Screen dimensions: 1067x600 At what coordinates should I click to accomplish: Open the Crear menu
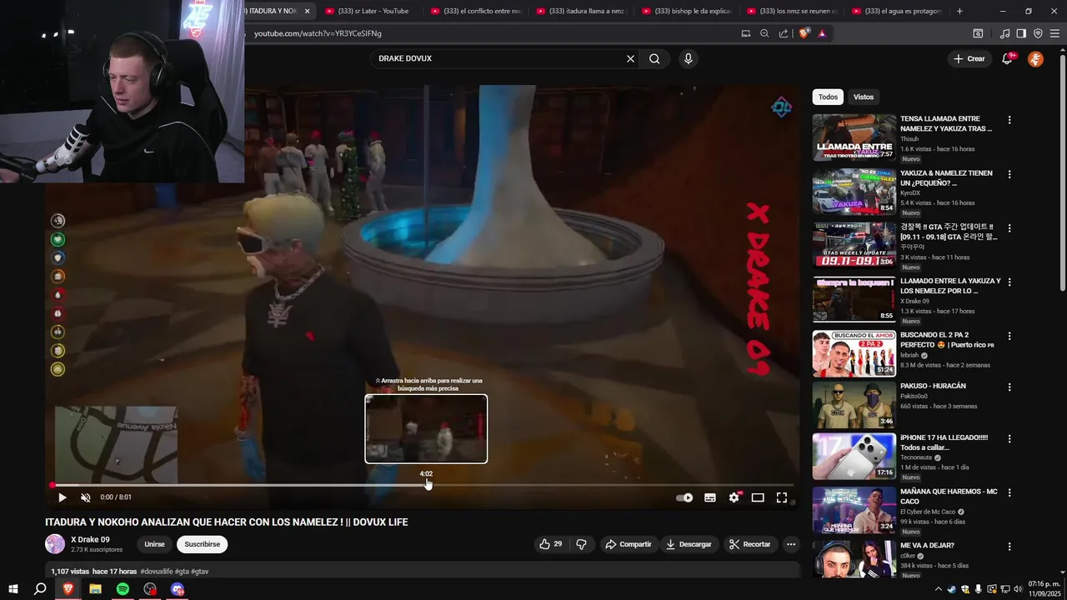(969, 58)
